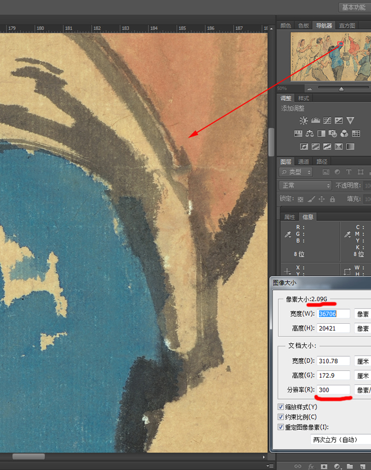This screenshot has height=470, width=371.
Task: Open document width 厘米 unit dropdown
Action: click(x=363, y=361)
